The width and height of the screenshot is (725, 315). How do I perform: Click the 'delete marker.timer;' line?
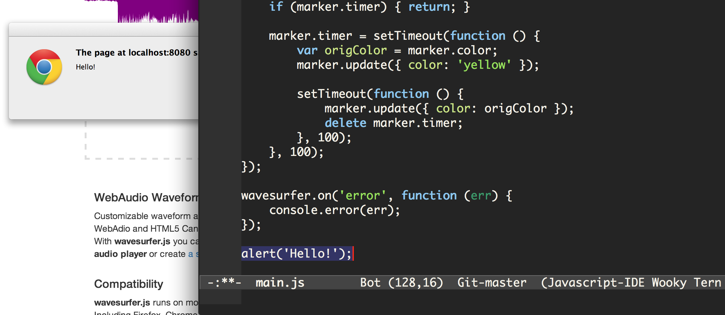point(394,123)
